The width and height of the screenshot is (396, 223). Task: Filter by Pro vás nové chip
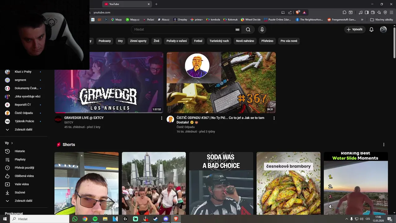coord(289,41)
